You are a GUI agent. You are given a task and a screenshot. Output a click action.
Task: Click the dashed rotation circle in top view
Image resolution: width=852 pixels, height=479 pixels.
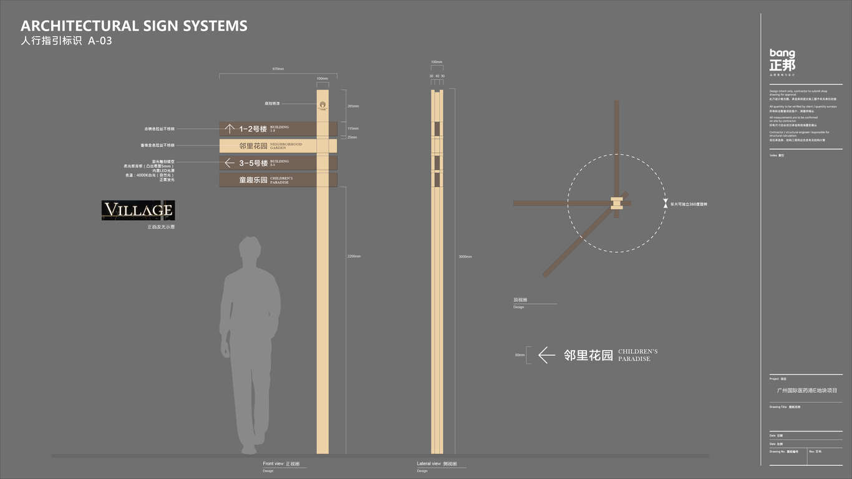(x=616, y=203)
